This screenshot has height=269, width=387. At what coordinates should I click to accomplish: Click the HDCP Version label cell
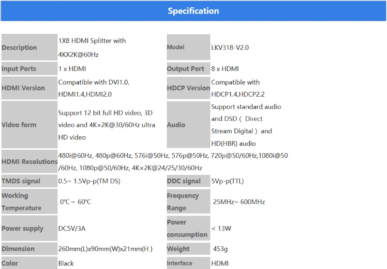point(189,88)
